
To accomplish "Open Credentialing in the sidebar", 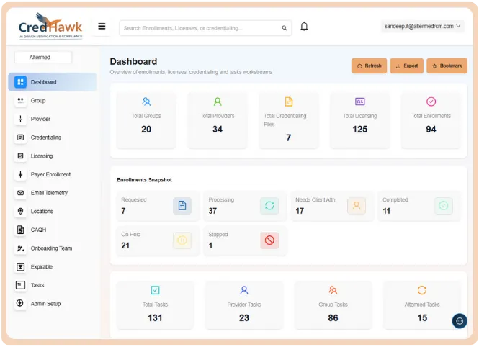I will point(45,138).
